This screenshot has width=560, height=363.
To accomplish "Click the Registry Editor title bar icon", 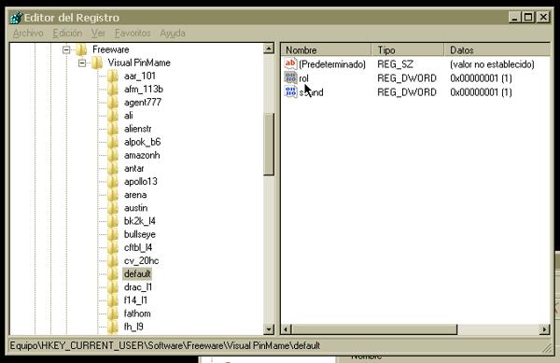I will tap(16, 18).
